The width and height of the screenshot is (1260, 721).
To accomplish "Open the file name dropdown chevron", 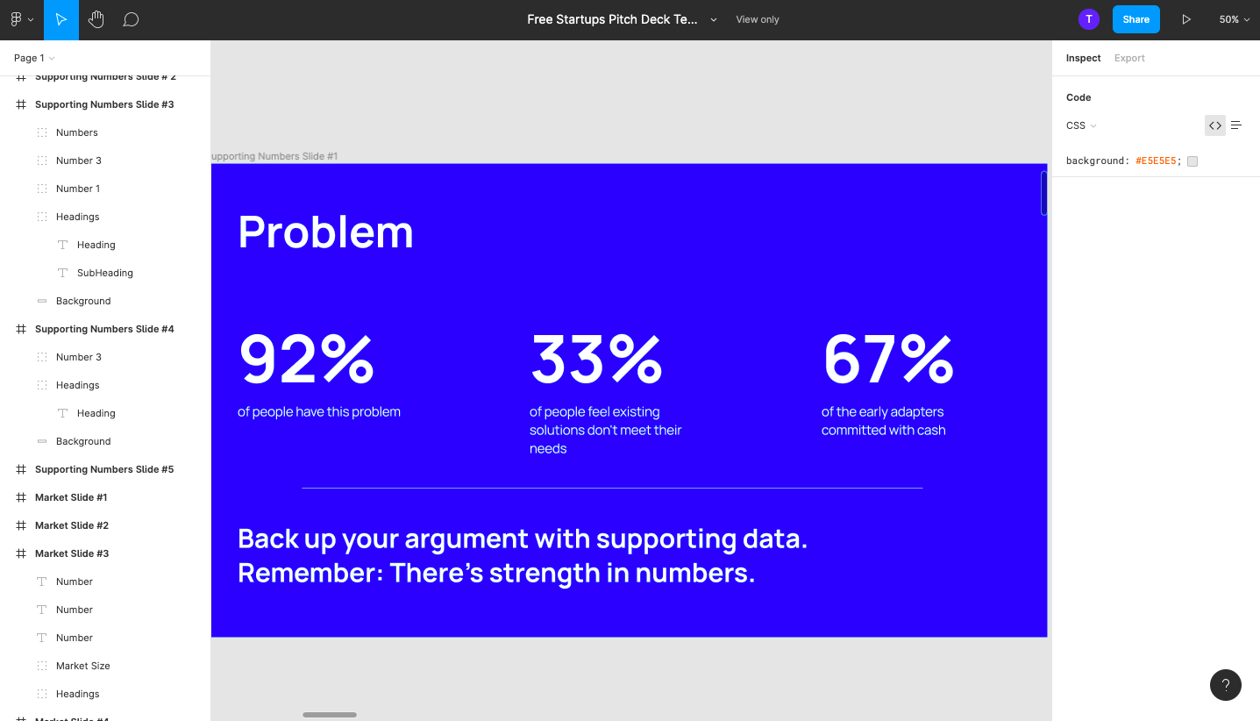I will (x=714, y=19).
